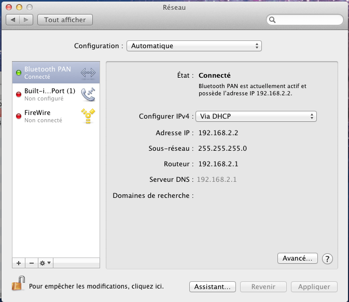This screenshot has height=302, width=349.
Task: Click the Tout afficher button
Action: click(x=65, y=20)
